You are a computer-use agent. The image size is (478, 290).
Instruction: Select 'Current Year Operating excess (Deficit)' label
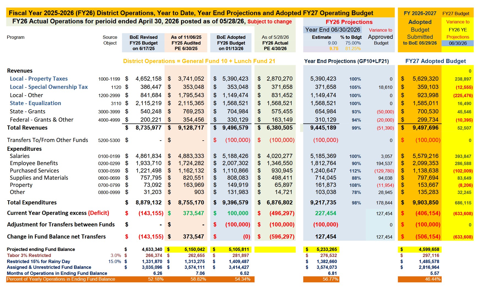(x=58, y=213)
